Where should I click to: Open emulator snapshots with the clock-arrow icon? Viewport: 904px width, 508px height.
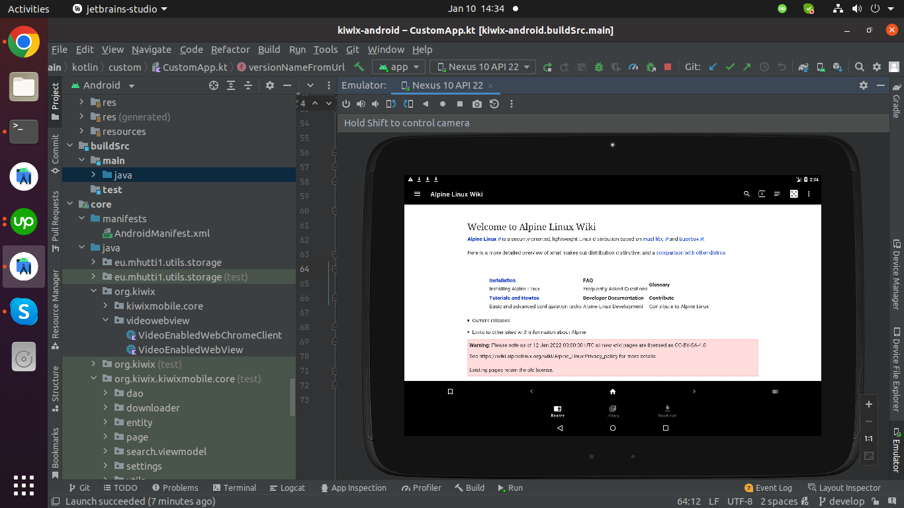pyautogui.click(x=493, y=104)
